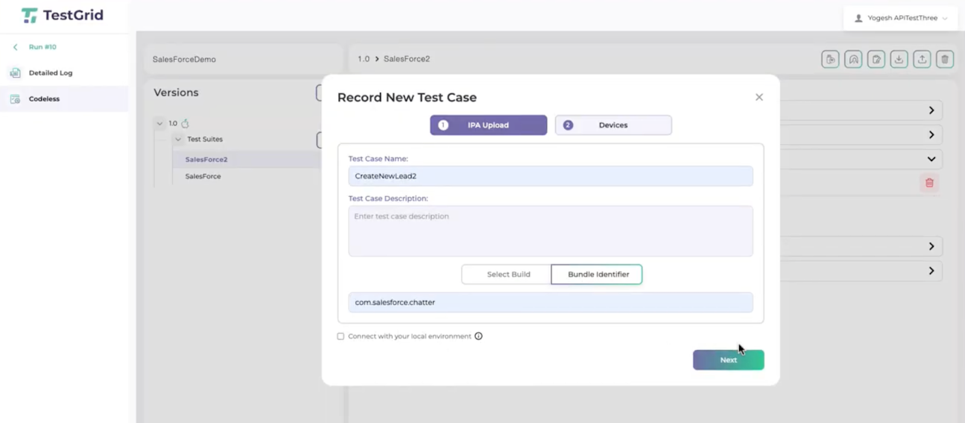This screenshot has width=965, height=423.
Task: Click the play/record test toolbar icon
Action: pos(830,59)
